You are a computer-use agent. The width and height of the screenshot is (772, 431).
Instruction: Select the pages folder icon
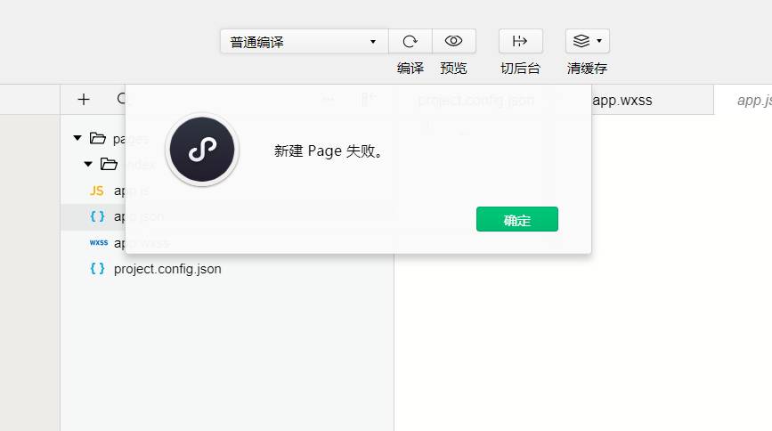(98, 138)
